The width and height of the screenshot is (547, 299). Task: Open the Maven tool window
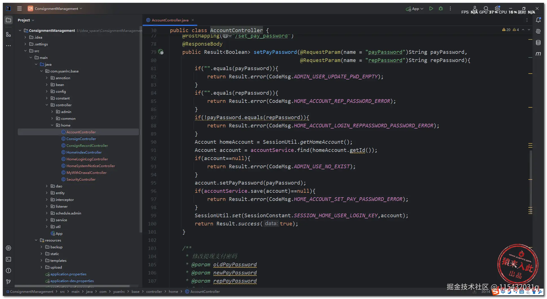[538, 54]
